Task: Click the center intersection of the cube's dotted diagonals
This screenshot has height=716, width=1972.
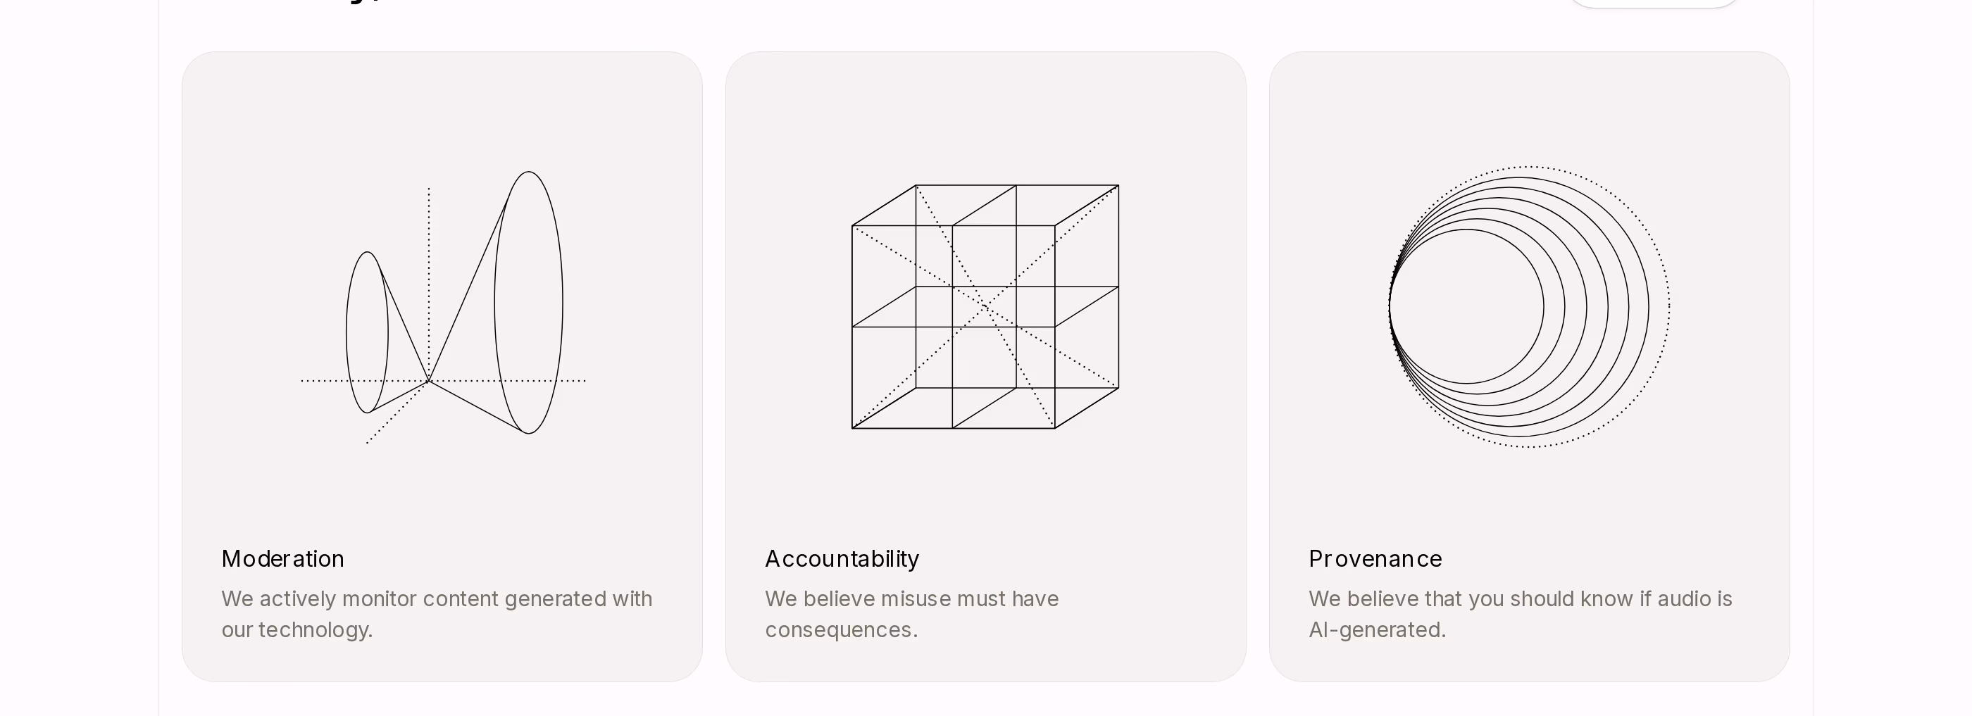Action: [985, 307]
